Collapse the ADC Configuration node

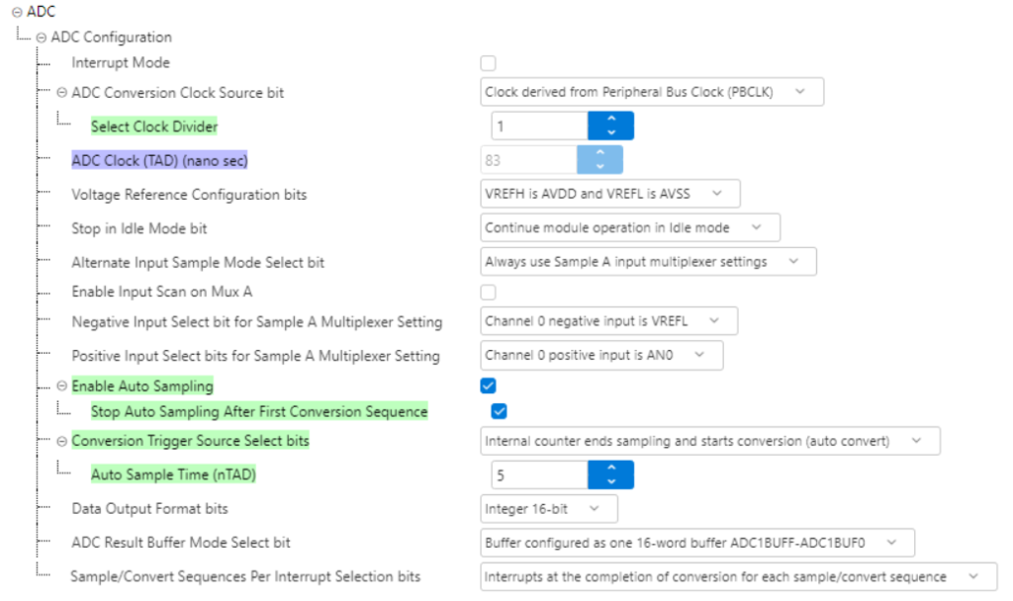pos(41,38)
